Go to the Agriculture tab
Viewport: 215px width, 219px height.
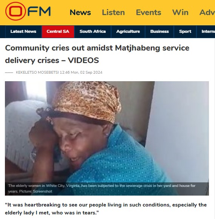[128, 32]
